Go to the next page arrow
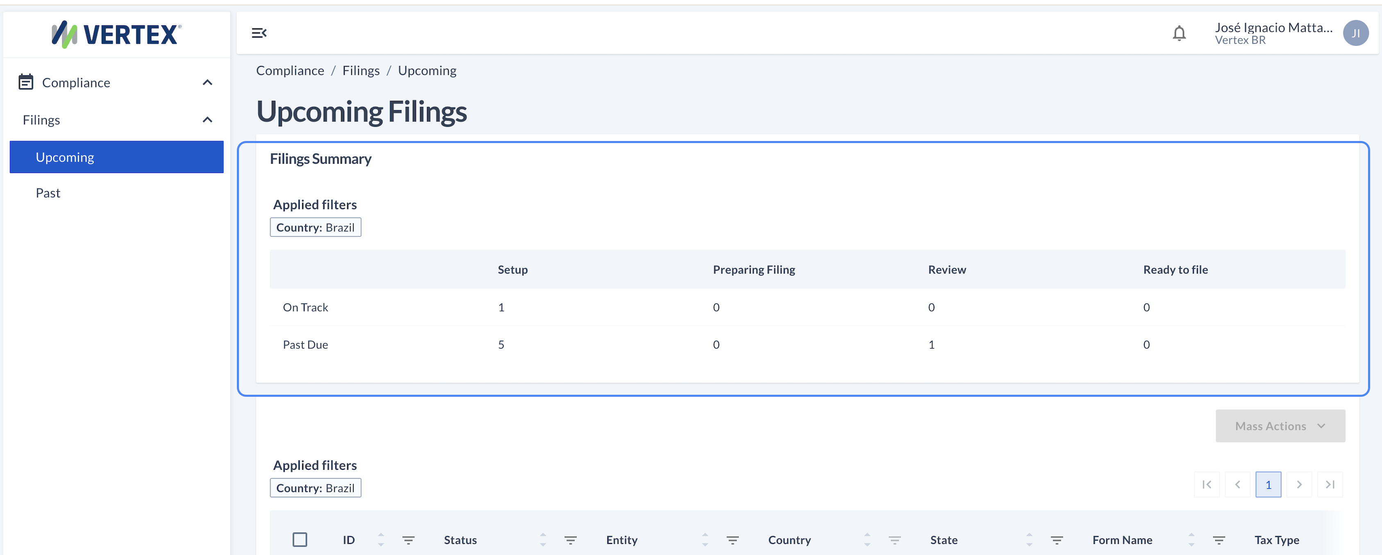This screenshot has height=555, width=1382. coord(1299,484)
